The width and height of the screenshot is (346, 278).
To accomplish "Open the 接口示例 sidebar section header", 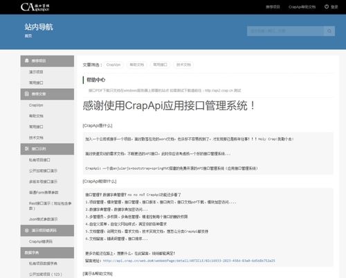I will (47, 149).
